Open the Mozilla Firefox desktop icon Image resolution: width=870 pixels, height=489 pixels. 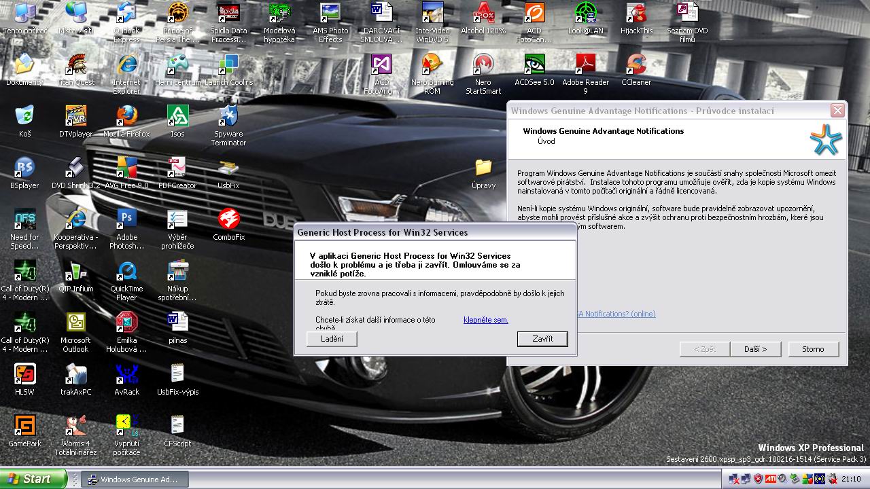[x=126, y=116]
